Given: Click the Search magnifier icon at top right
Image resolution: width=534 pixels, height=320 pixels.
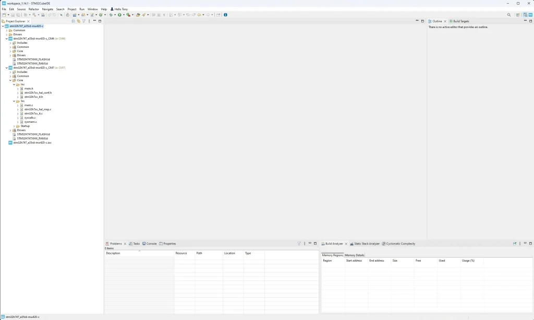Looking at the screenshot, I should pyautogui.click(x=509, y=15).
